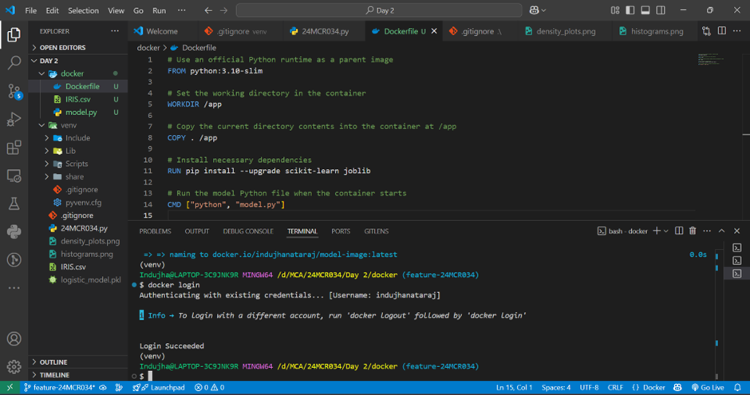Open the Python view in activity bar
Screen dimensions: 750x395
tap(14, 232)
